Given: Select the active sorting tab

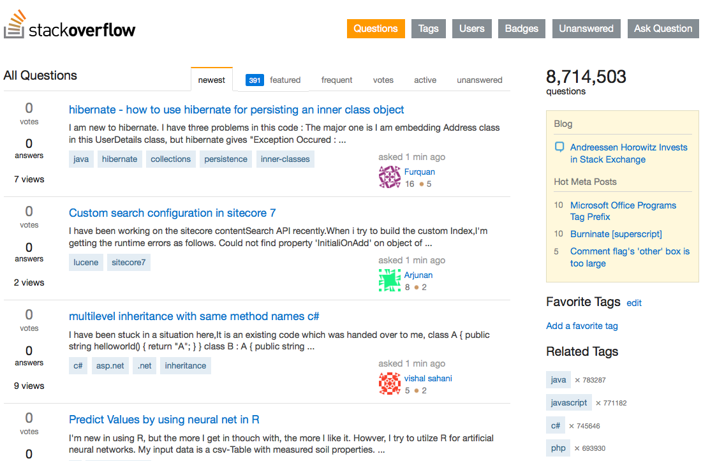Looking at the screenshot, I should (425, 80).
